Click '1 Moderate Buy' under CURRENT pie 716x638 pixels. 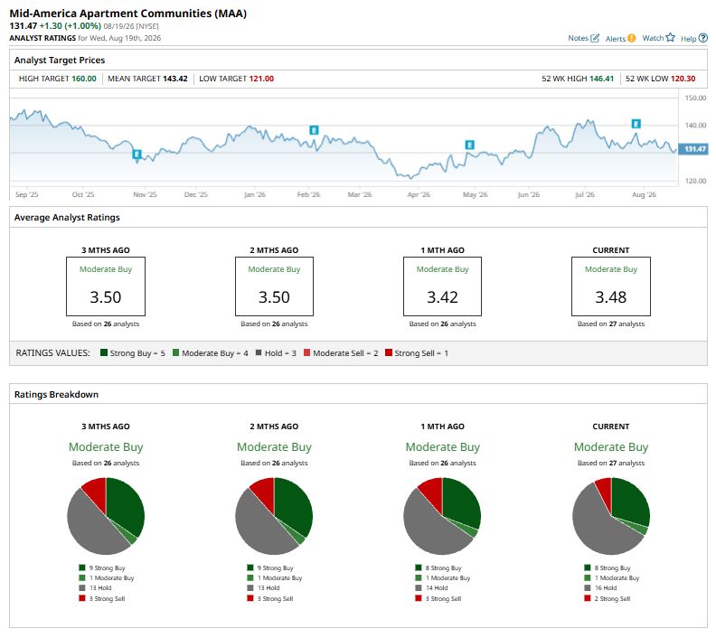point(617,578)
